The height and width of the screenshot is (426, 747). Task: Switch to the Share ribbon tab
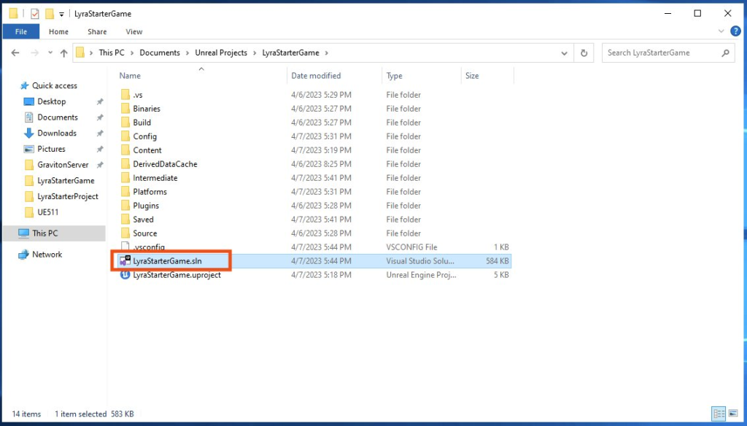(97, 31)
